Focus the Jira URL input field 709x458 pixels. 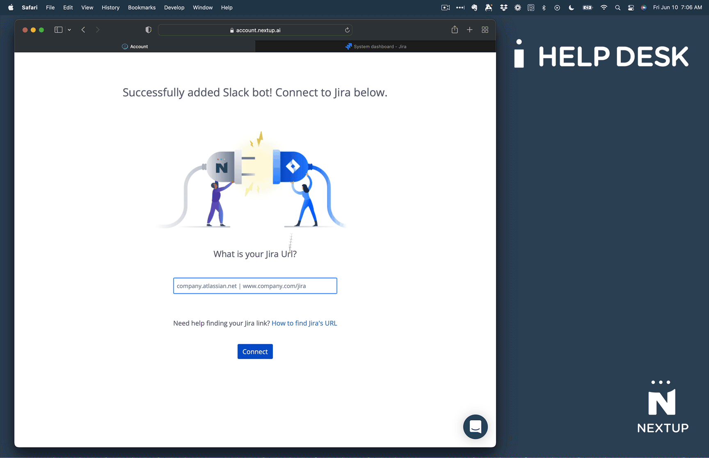coord(255,286)
